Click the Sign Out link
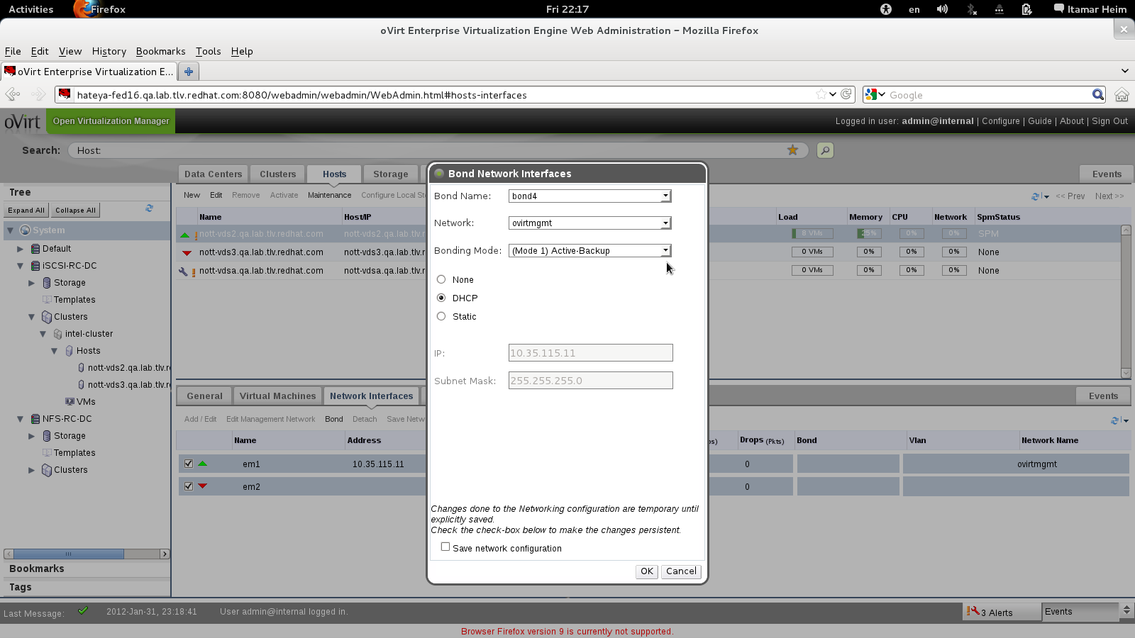Viewport: 1135px width, 638px height. click(1109, 121)
